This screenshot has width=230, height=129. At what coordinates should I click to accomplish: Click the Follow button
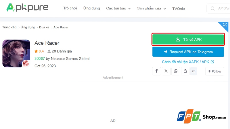214,71
